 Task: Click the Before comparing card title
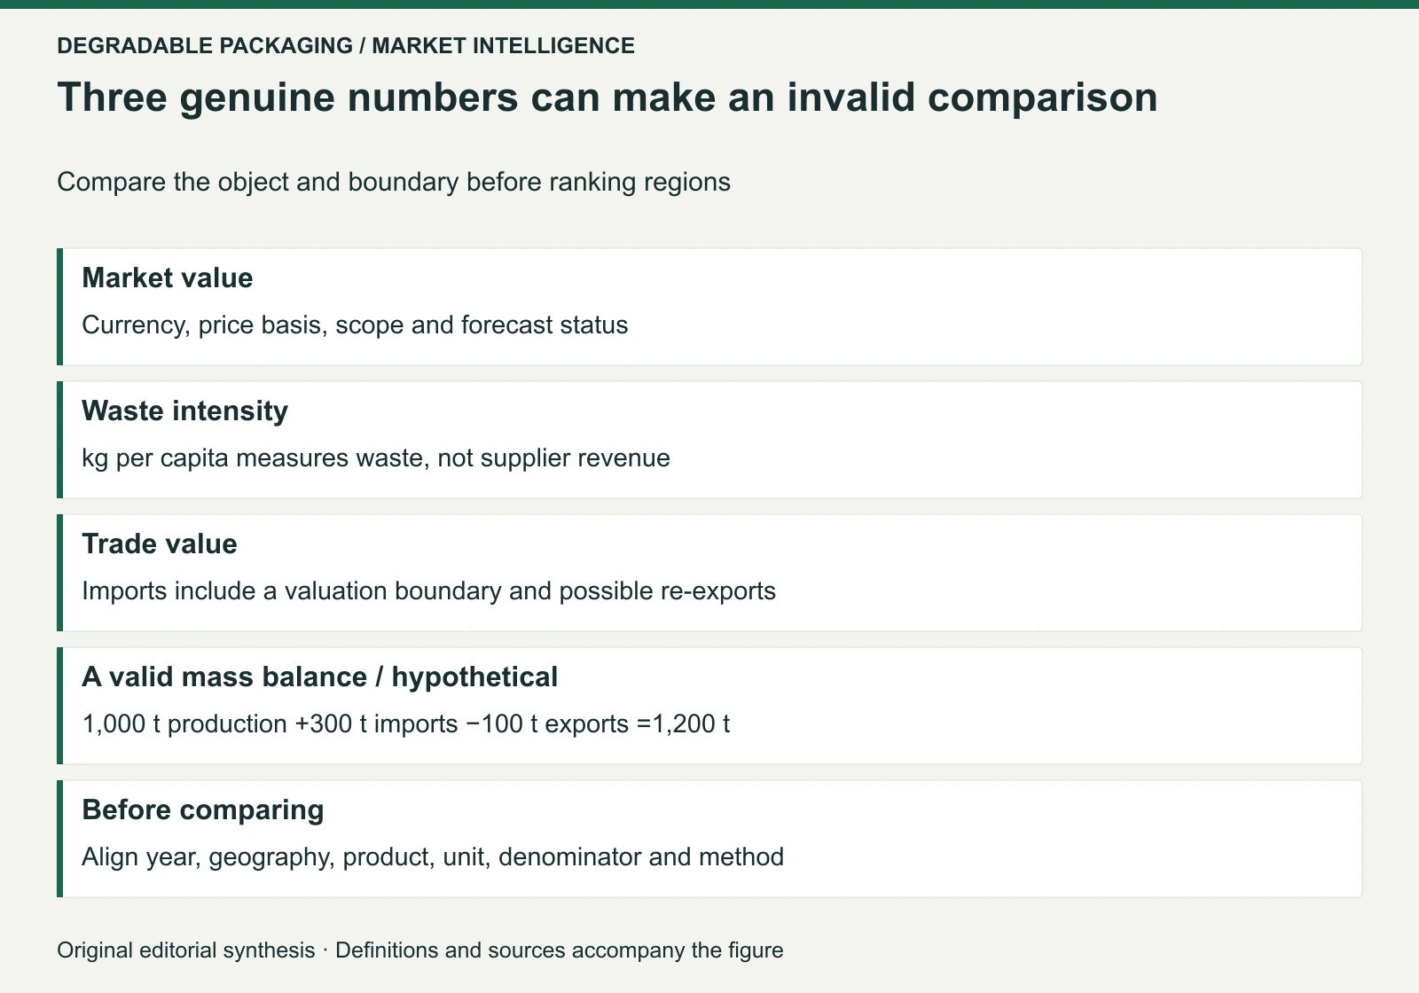(203, 810)
